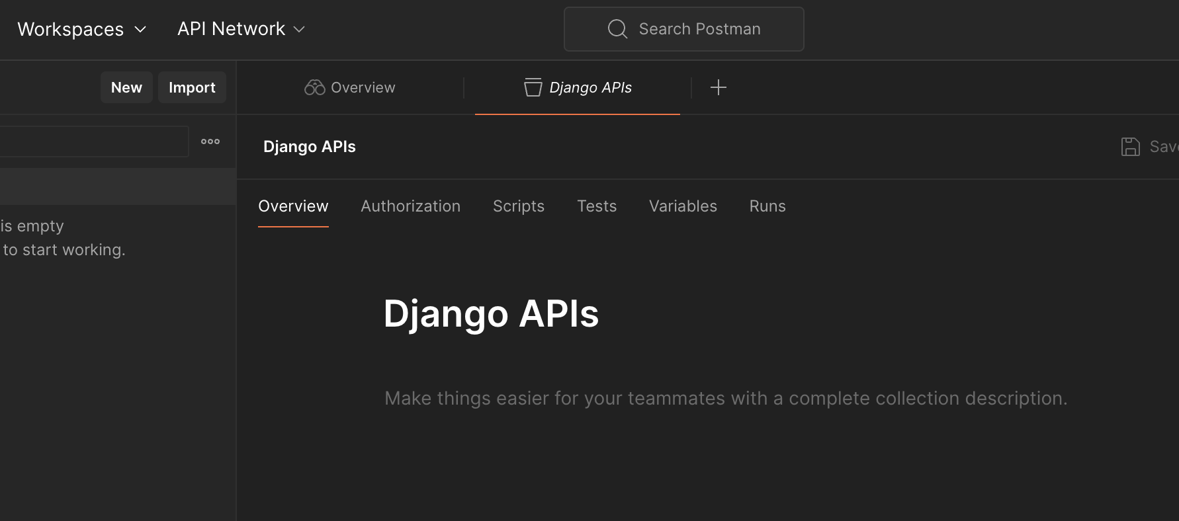Click the collection icon on Django APIs tab
Image resolution: width=1179 pixels, height=521 pixels.
tap(533, 87)
